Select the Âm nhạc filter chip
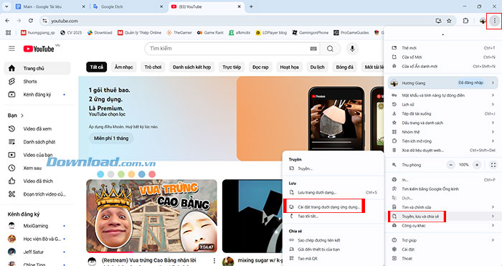Viewport: 502px width, 266px height. coord(123,67)
